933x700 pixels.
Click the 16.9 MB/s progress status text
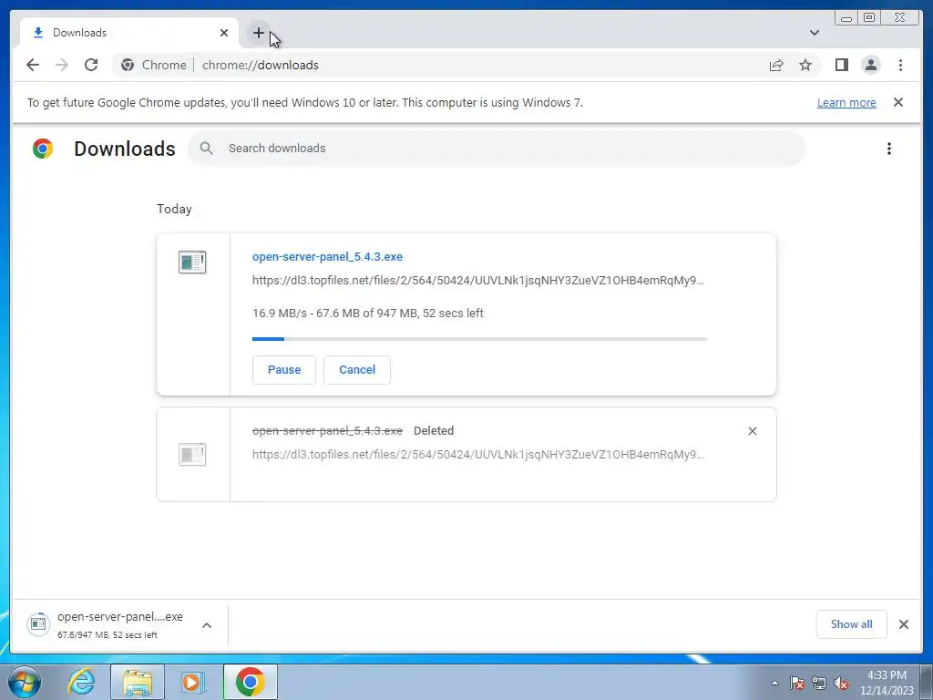pyautogui.click(x=368, y=314)
